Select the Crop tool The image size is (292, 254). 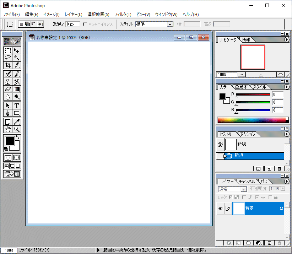(8, 65)
